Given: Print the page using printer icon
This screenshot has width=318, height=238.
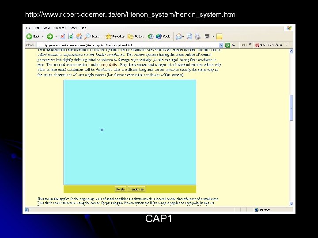Looking at the screenshot, I should pyautogui.click(x=197, y=37).
